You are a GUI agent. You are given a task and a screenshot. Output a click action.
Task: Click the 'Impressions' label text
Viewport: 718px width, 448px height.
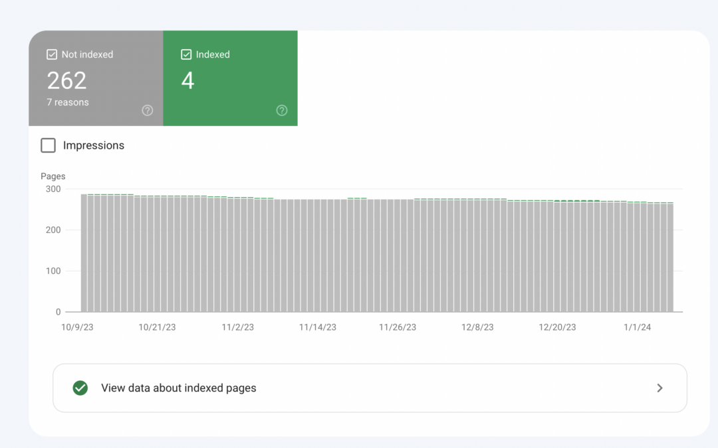(94, 145)
